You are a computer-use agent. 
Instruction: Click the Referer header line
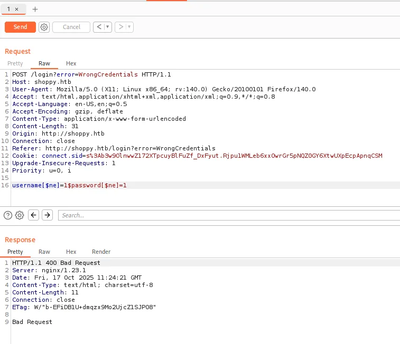[114, 148]
